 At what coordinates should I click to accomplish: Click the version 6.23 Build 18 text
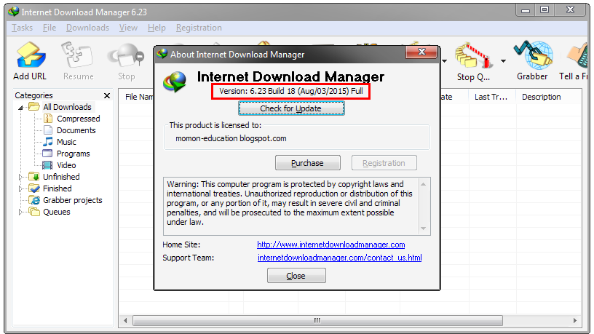pyautogui.click(x=291, y=91)
